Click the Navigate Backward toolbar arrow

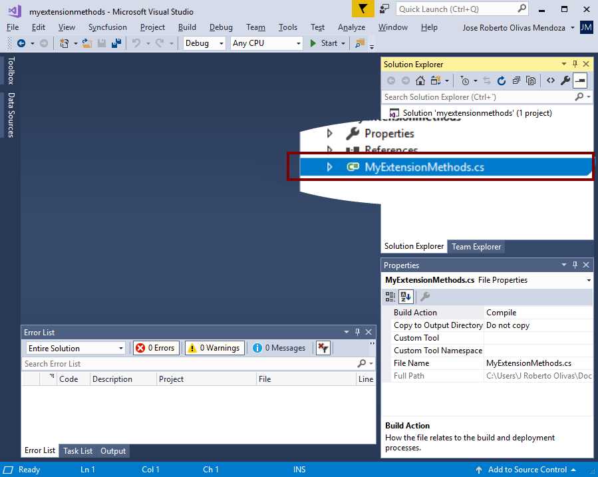[x=21, y=43]
